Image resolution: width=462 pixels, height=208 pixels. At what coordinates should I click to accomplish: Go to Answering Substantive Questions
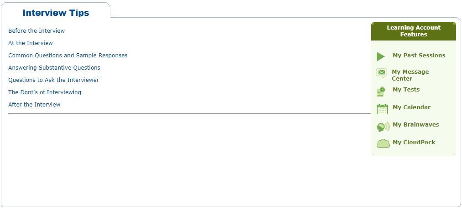pos(54,68)
